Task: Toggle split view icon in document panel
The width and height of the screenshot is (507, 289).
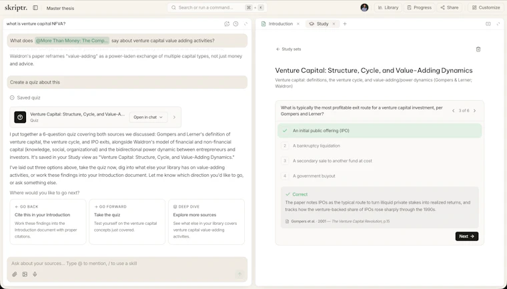Action: pos(488,23)
